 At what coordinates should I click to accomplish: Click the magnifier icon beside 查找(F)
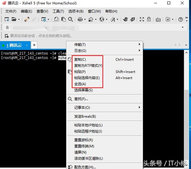(70, 99)
